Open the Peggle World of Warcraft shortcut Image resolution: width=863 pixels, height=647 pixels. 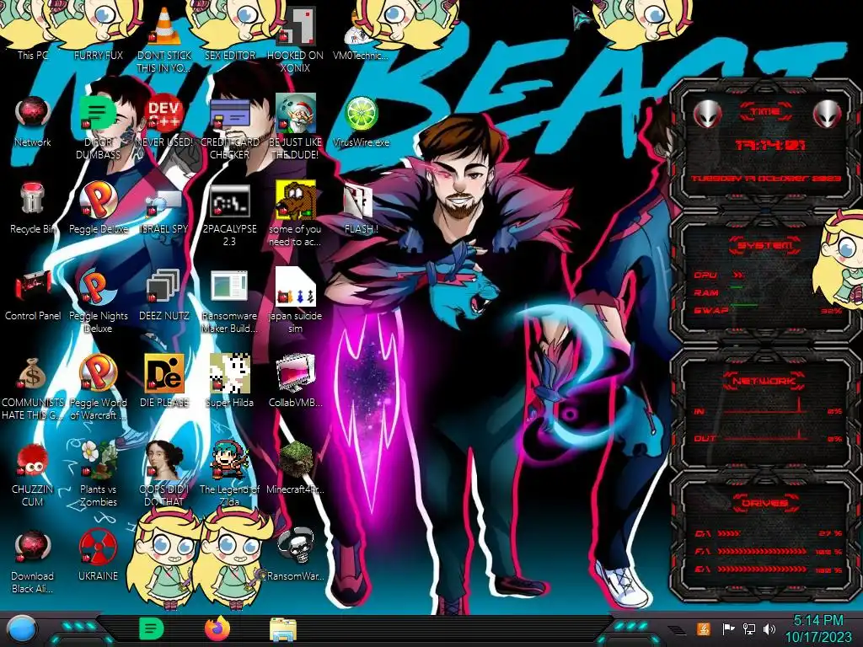(98, 388)
